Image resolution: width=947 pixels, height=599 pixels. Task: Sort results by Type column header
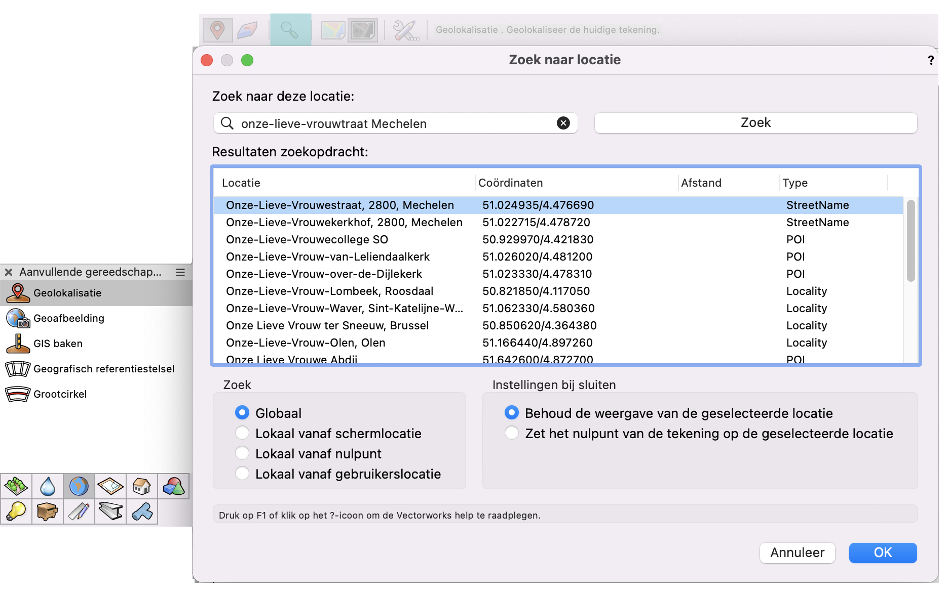834,183
